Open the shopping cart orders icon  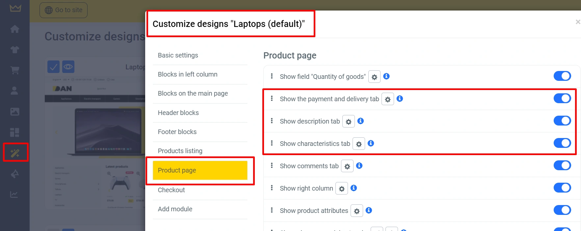15,70
